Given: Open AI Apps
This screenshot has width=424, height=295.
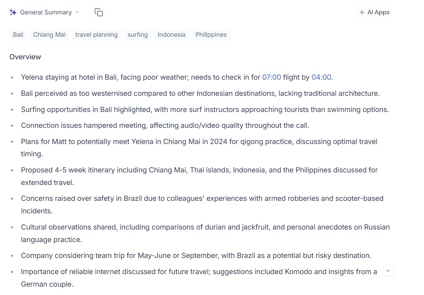Looking at the screenshot, I should (375, 12).
